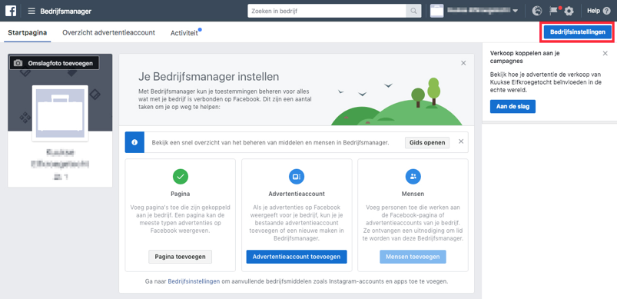Click the Aan de slag button
The height and width of the screenshot is (299, 617).
513,107
